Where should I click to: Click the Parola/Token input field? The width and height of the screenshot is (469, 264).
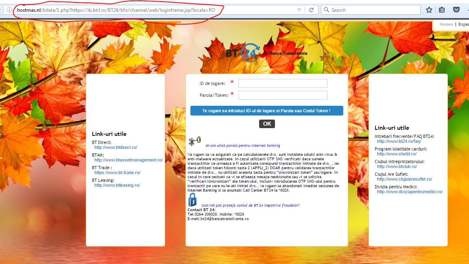(283, 95)
